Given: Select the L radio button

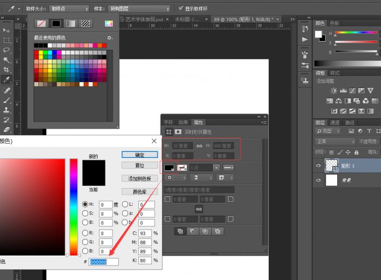Looking at the screenshot, I should coord(125,204).
